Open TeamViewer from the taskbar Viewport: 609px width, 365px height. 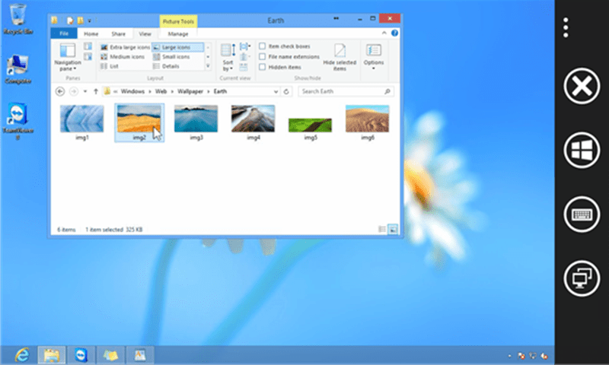[x=81, y=355]
